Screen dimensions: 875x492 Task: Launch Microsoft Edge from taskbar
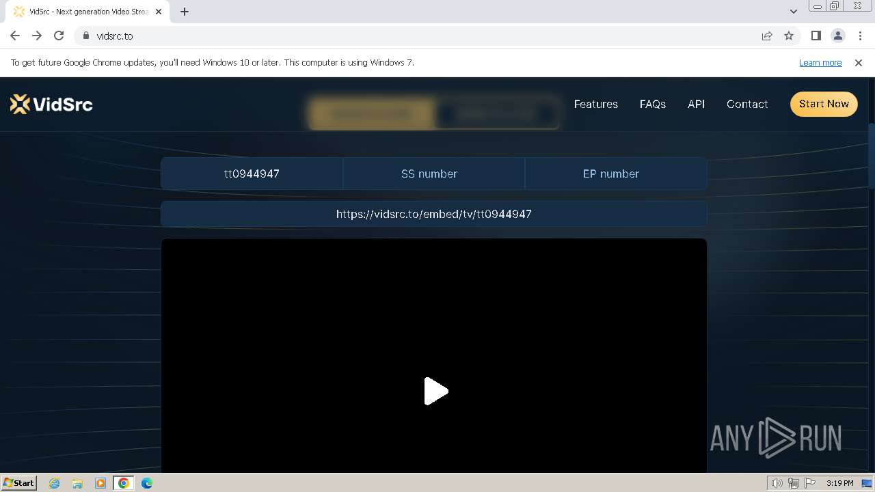point(147,483)
